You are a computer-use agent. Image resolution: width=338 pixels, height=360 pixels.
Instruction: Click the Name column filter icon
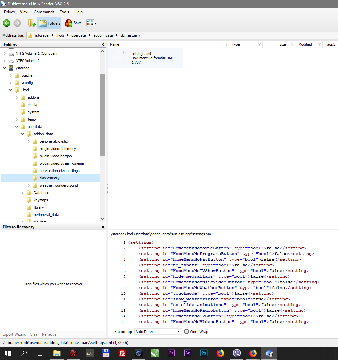[226, 44]
